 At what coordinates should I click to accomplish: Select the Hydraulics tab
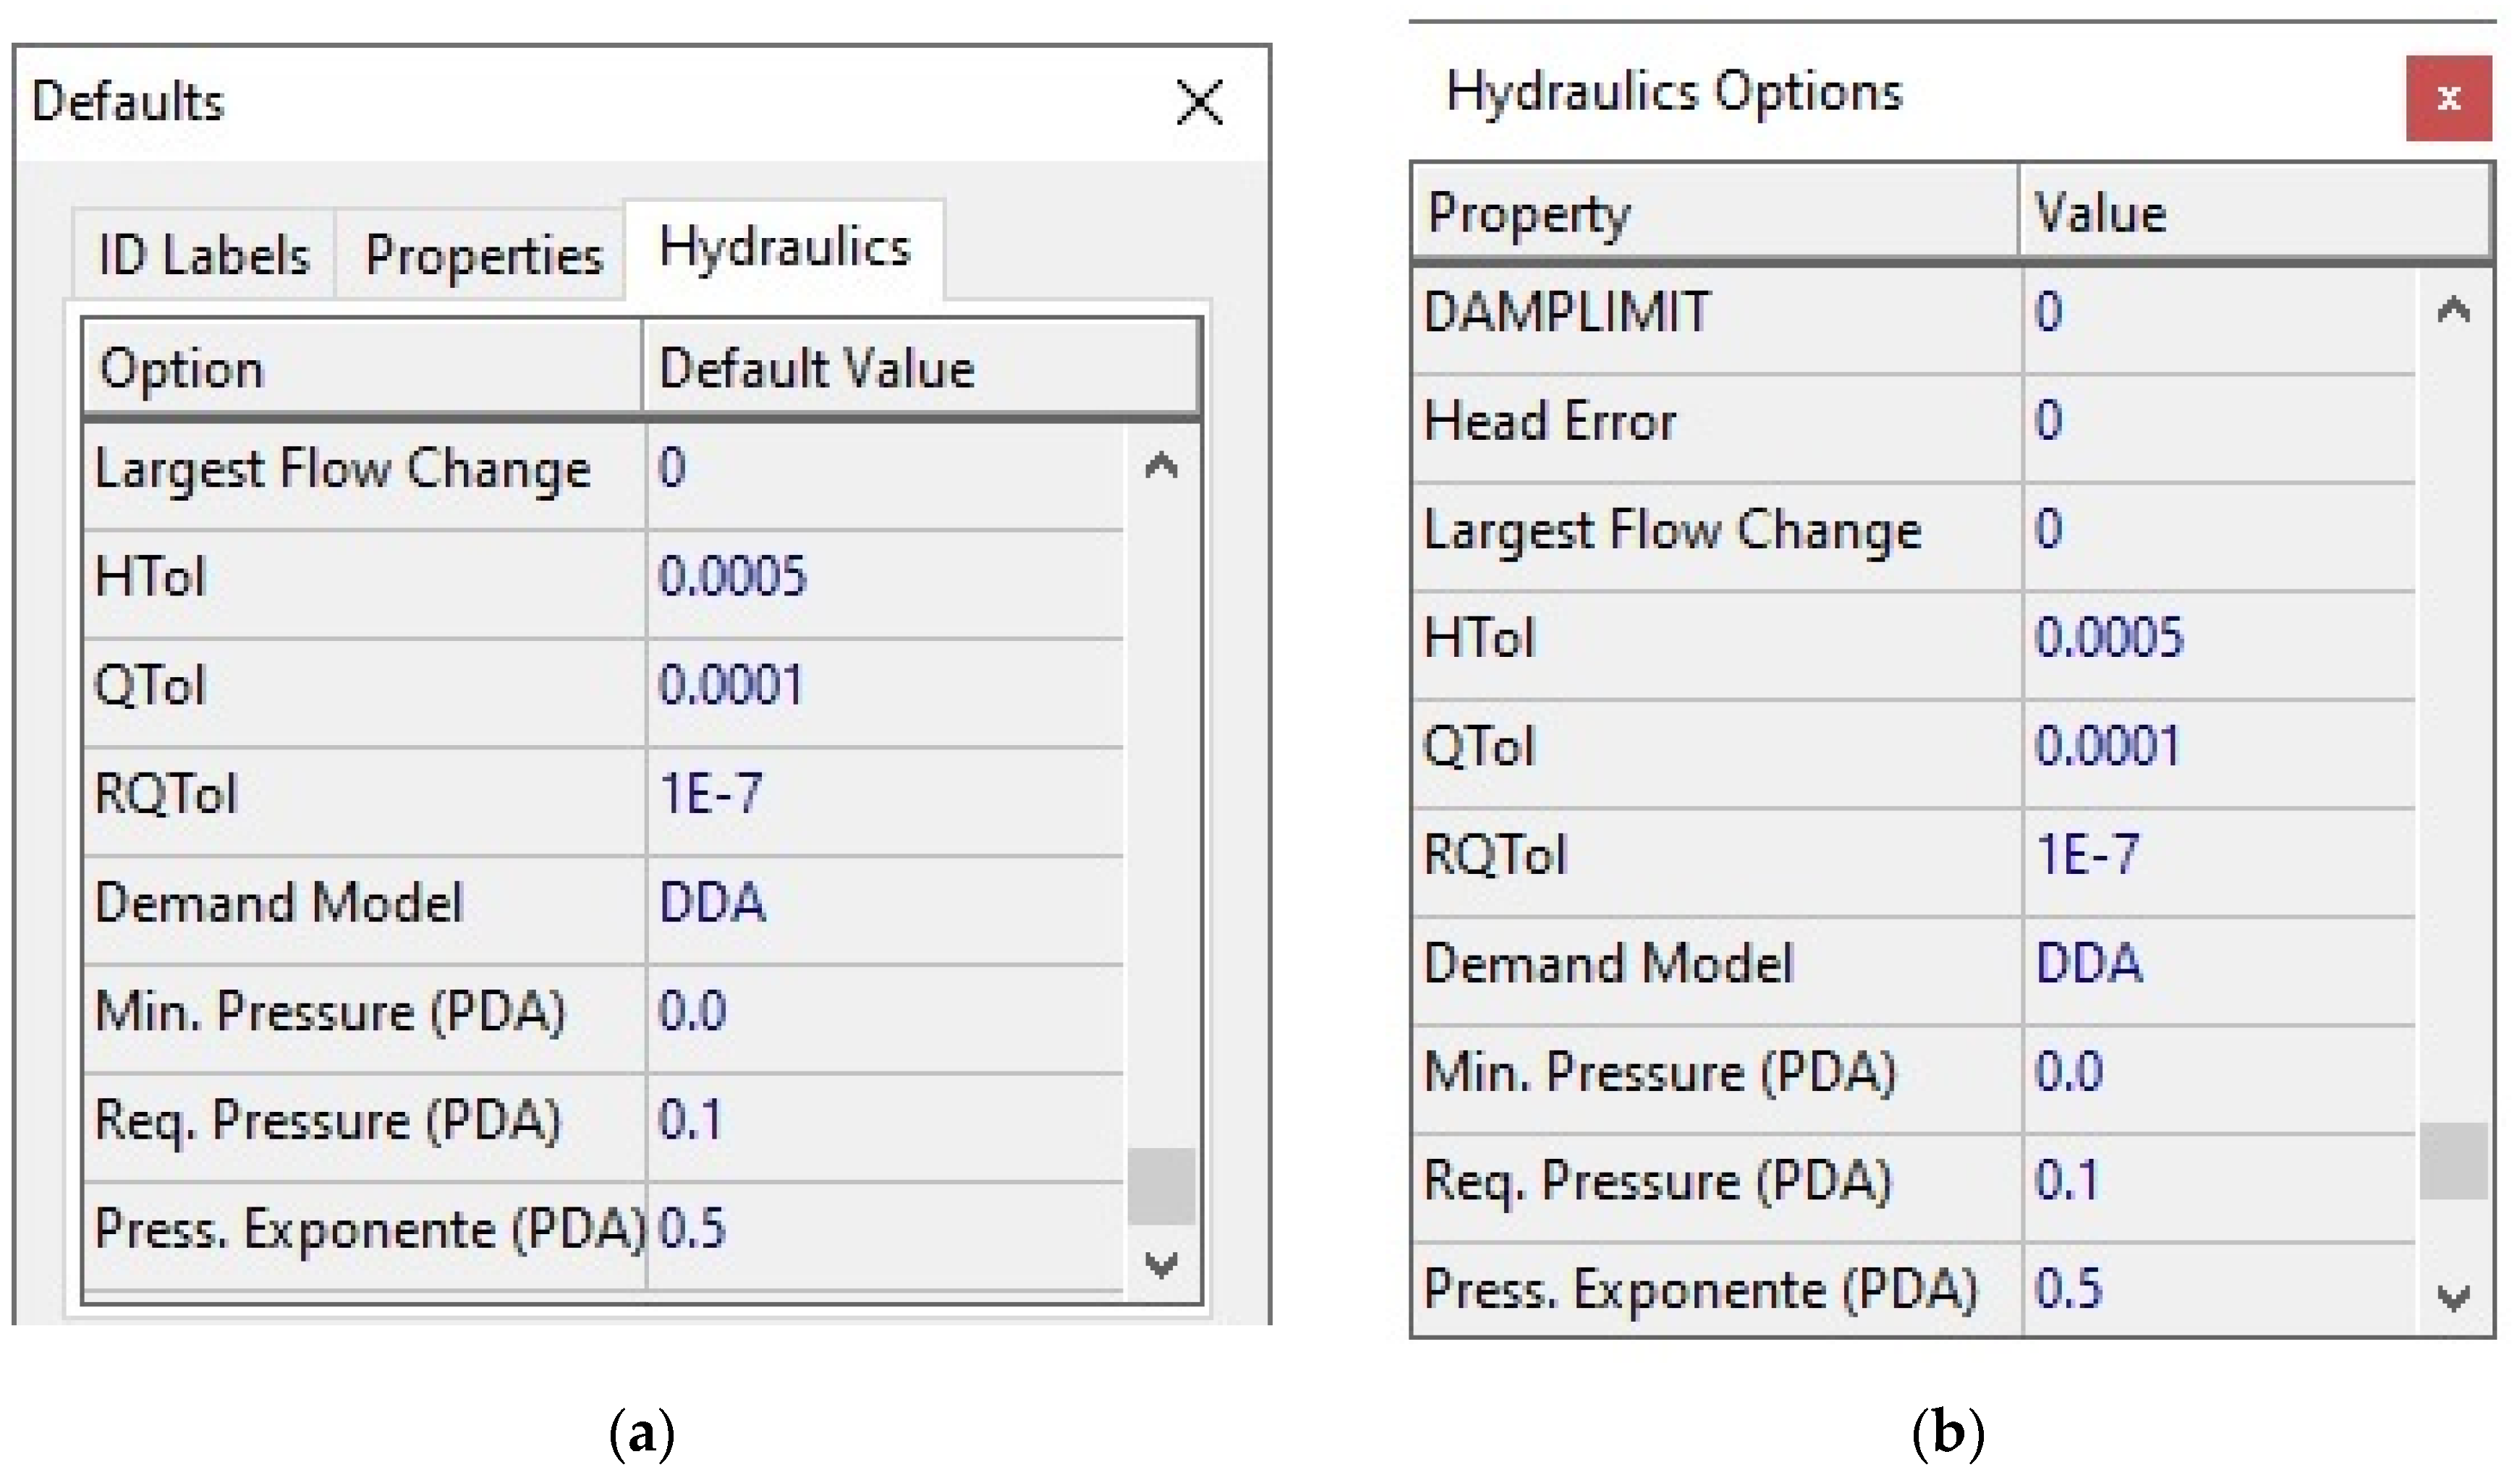pyautogui.click(x=784, y=248)
